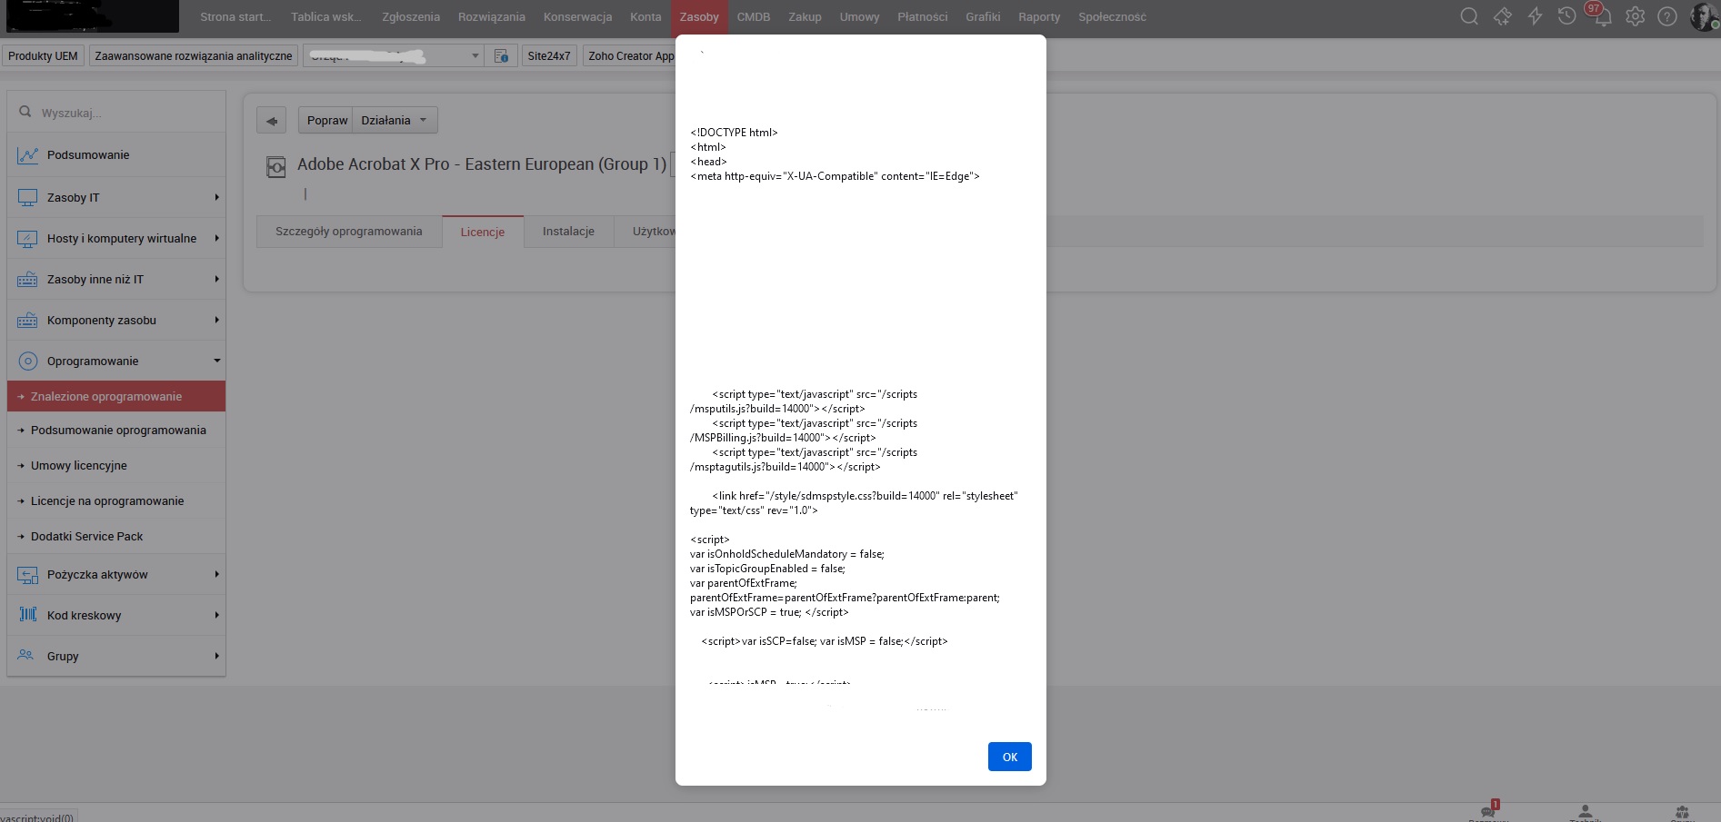Expand the Hosty i komputery wirtualne arrow

point(216,238)
